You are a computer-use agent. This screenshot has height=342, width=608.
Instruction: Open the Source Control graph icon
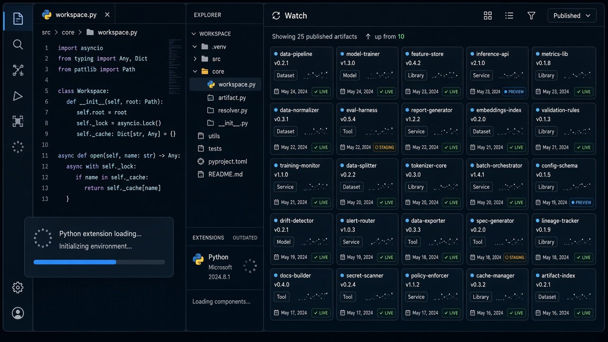coord(18,71)
